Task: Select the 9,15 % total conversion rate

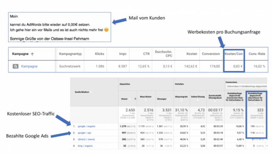Action: pyautogui.click(x=238, y=110)
